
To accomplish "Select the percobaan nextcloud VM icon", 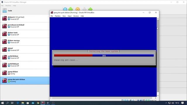I will (5, 26).
